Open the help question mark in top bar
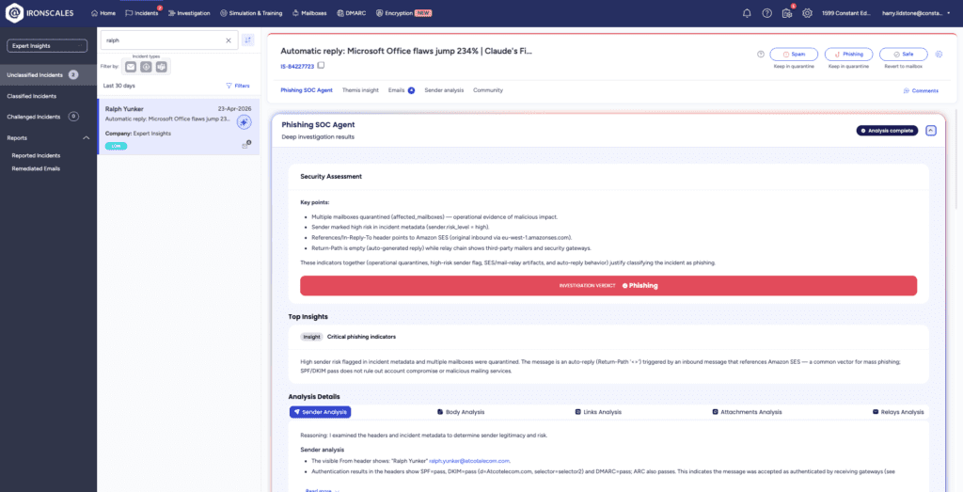The image size is (963, 492). click(x=767, y=13)
